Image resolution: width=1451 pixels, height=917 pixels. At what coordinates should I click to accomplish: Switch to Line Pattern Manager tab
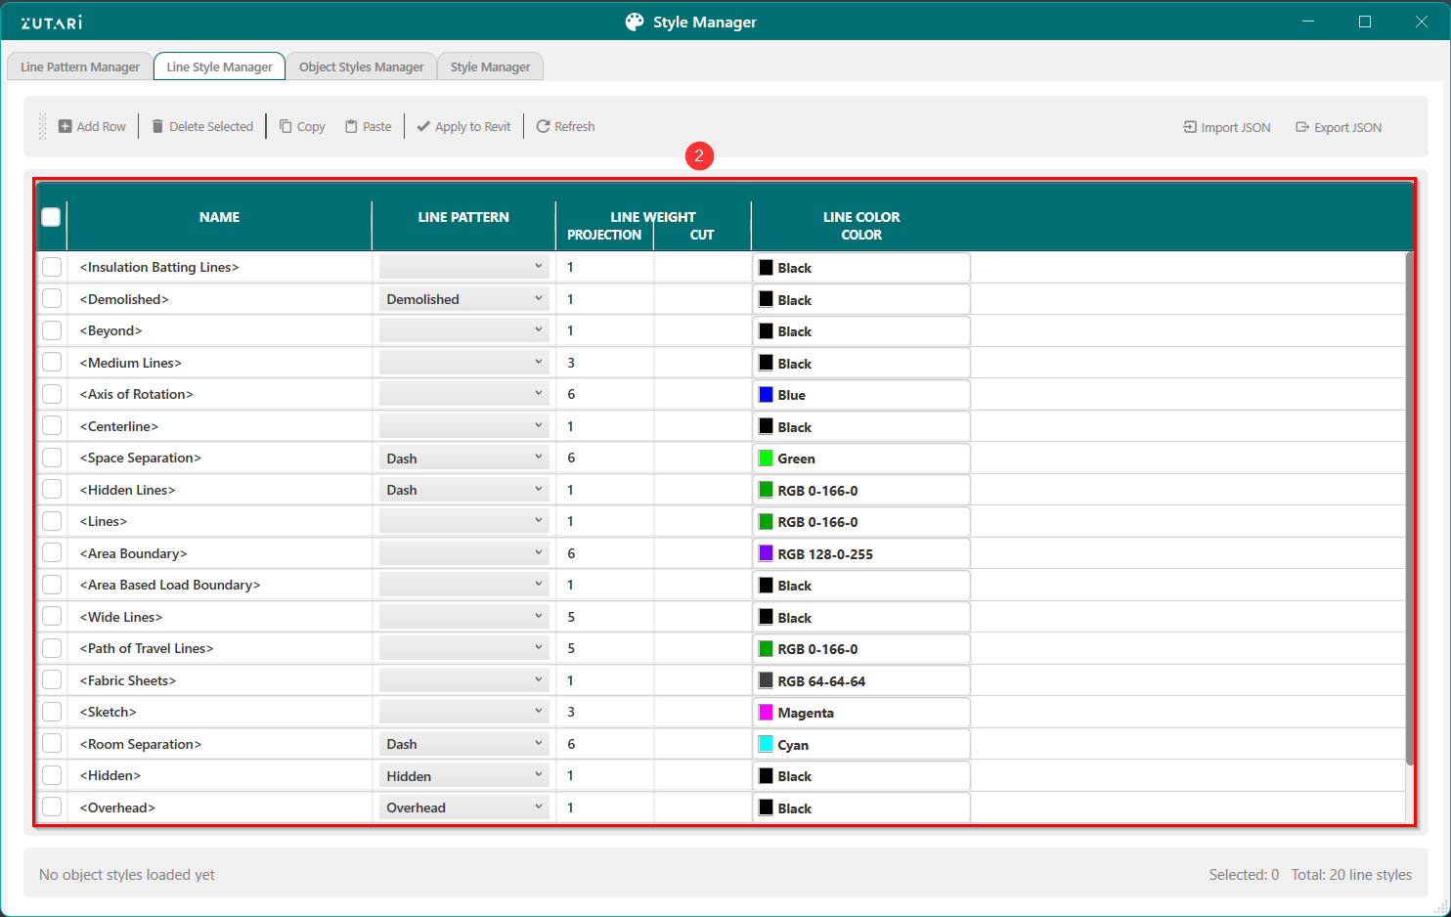(80, 66)
